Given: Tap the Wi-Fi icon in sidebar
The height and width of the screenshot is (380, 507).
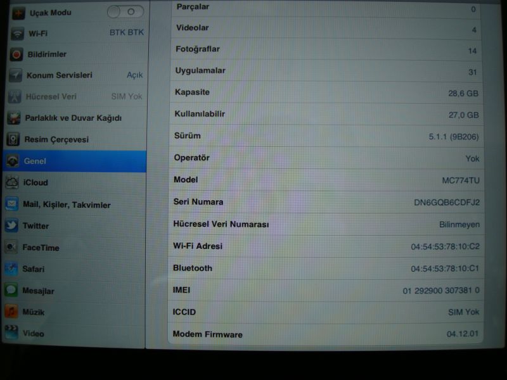Looking at the screenshot, I should [x=18, y=34].
